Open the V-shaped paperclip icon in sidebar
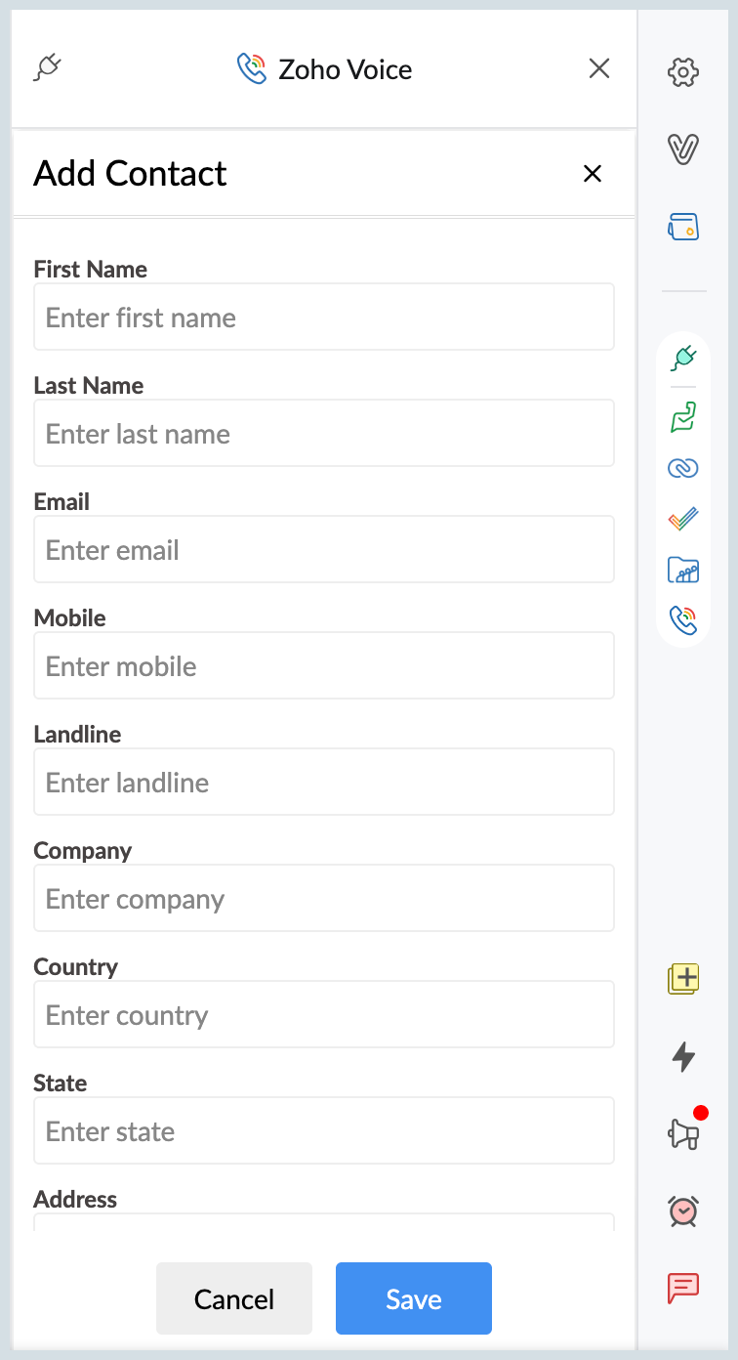The image size is (738, 1360). tap(683, 149)
